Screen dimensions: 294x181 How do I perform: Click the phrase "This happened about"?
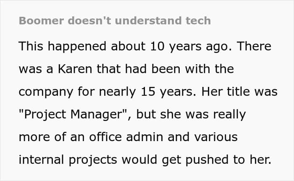point(82,46)
